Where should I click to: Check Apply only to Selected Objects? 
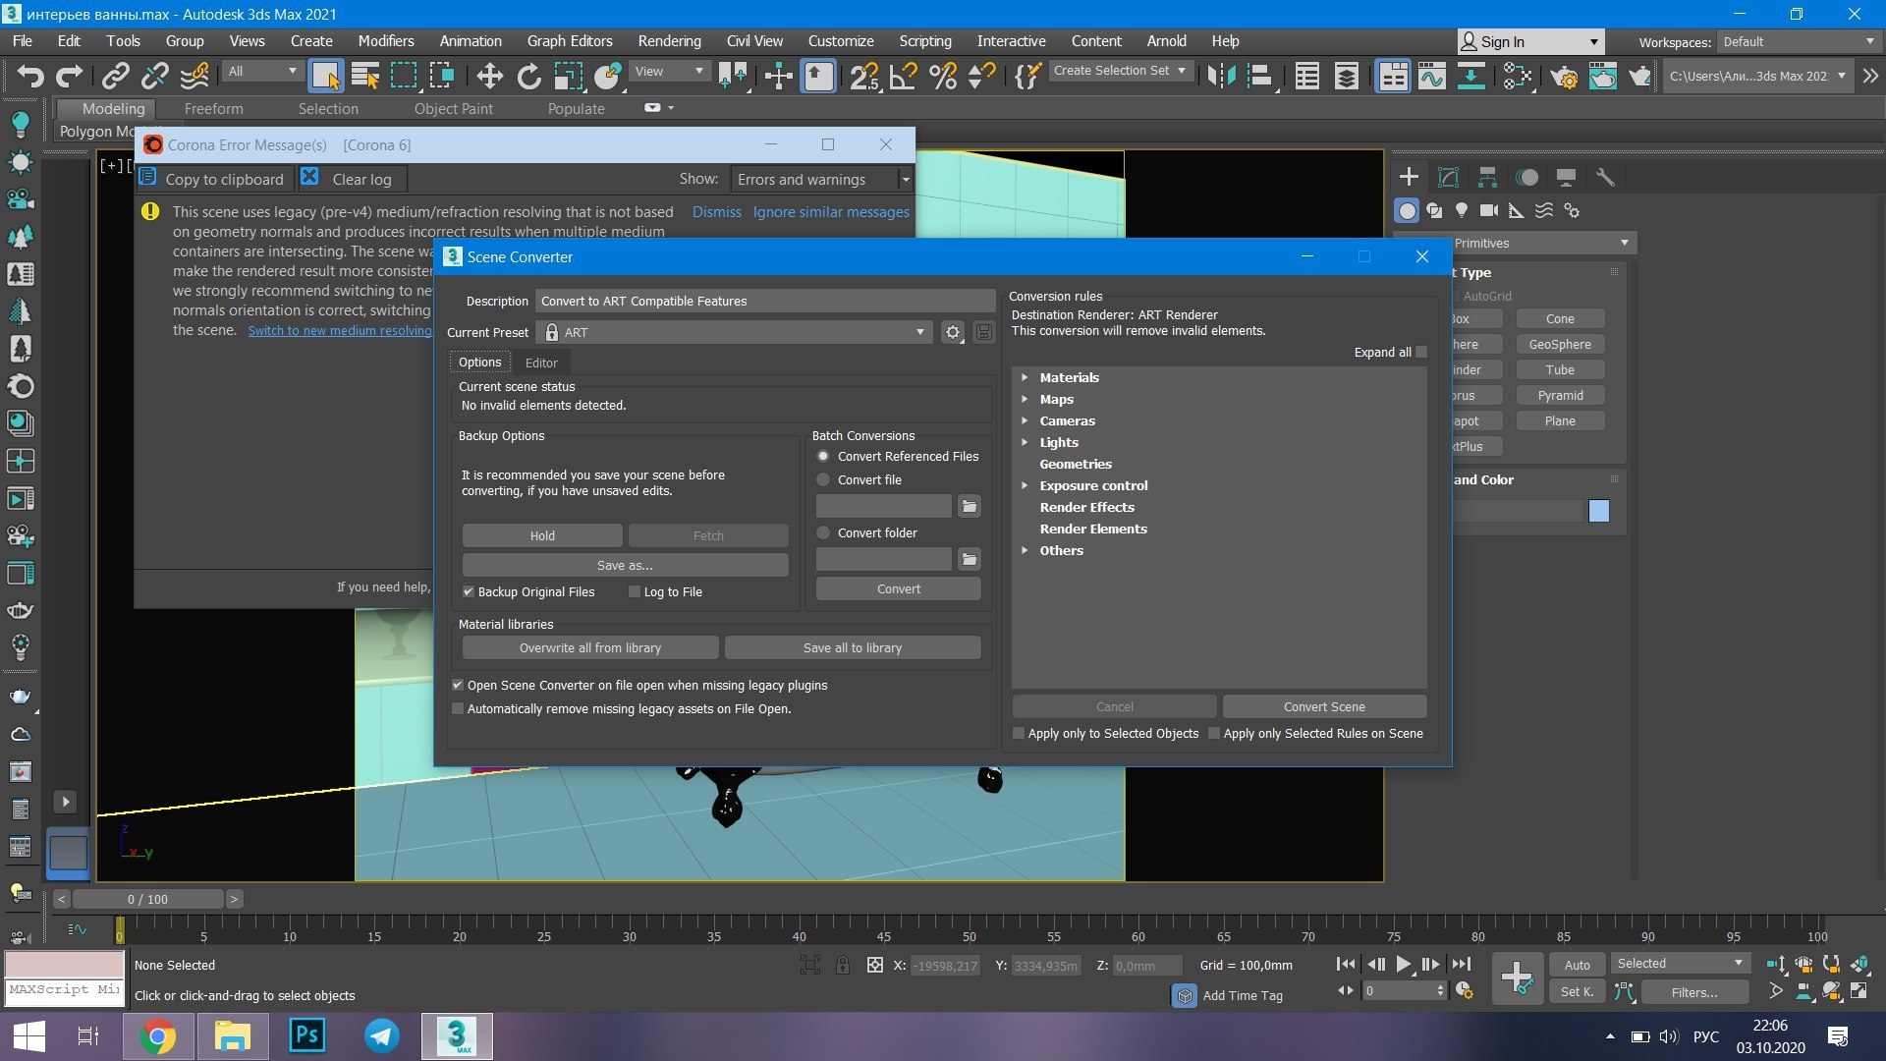pyautogui.click(x=1019, y=733)
